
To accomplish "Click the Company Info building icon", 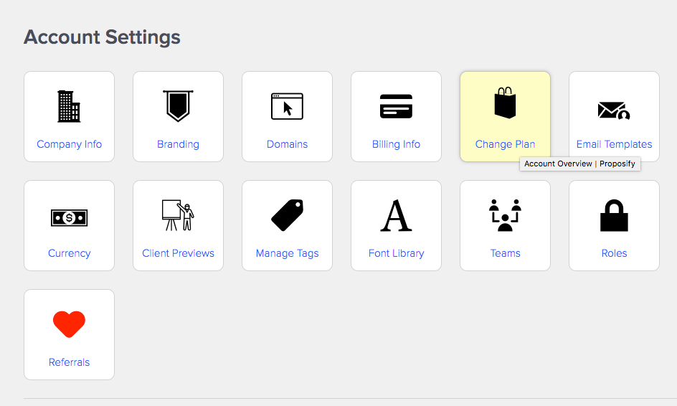I will (x=69, y=106).
